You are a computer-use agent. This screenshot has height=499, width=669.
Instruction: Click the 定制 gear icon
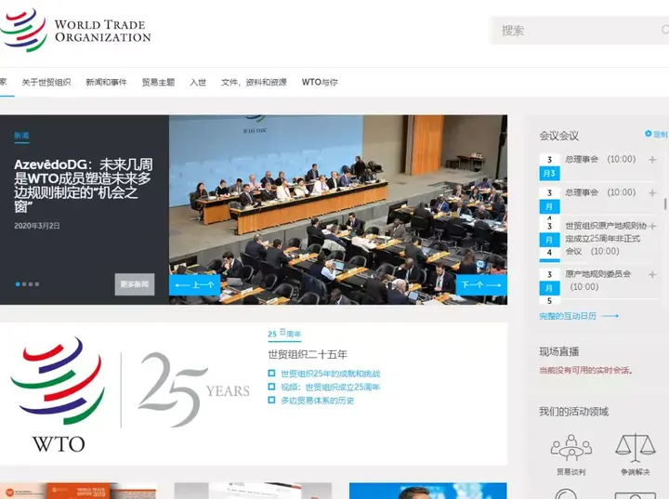(x=649, y=134)
